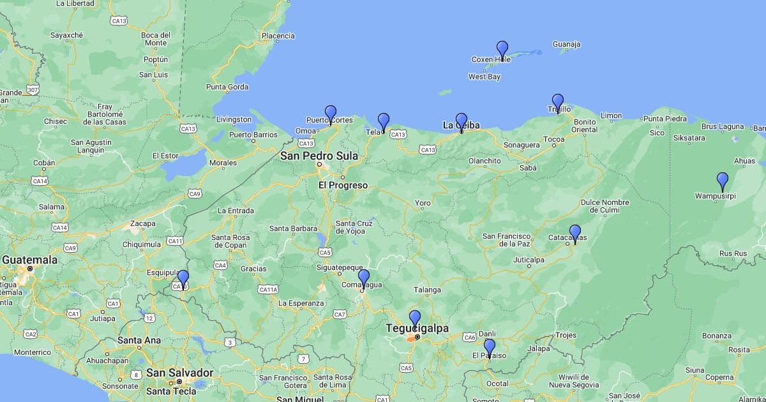Open the Wampusirpi map marker
Image resolution: width=766 pixels, height=402 pixels.
pos(723,181)
